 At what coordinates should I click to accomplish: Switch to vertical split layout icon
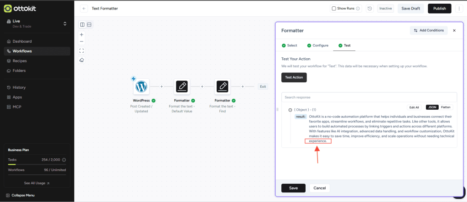(82, 25)
